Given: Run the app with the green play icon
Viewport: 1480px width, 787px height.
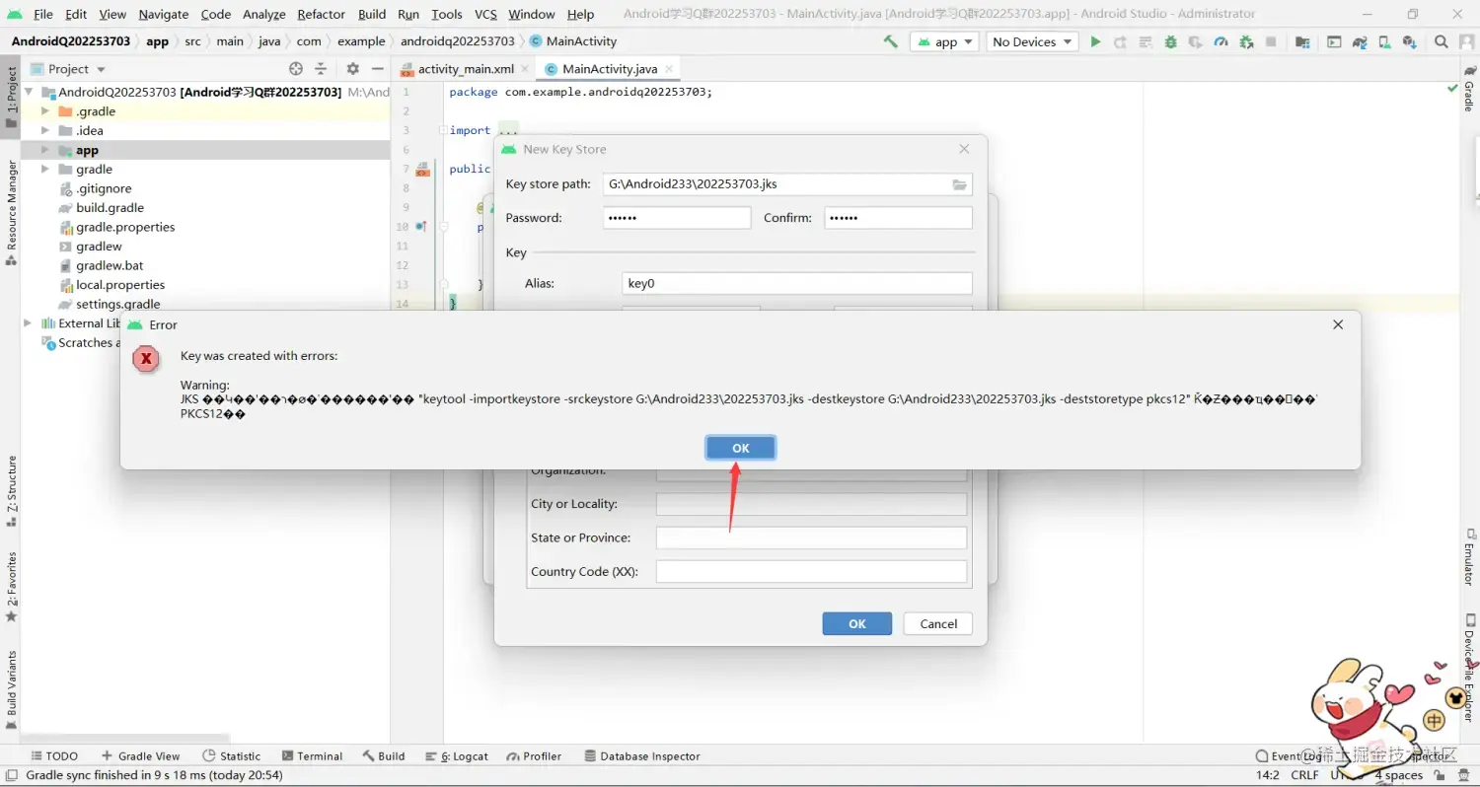Looking at the screenshot, I should (x=1095, y=41).
